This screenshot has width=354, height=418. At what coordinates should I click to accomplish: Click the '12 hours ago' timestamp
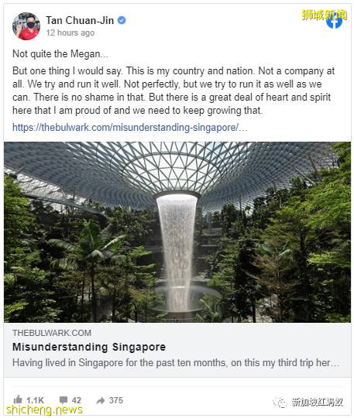[x=70, y=33]
